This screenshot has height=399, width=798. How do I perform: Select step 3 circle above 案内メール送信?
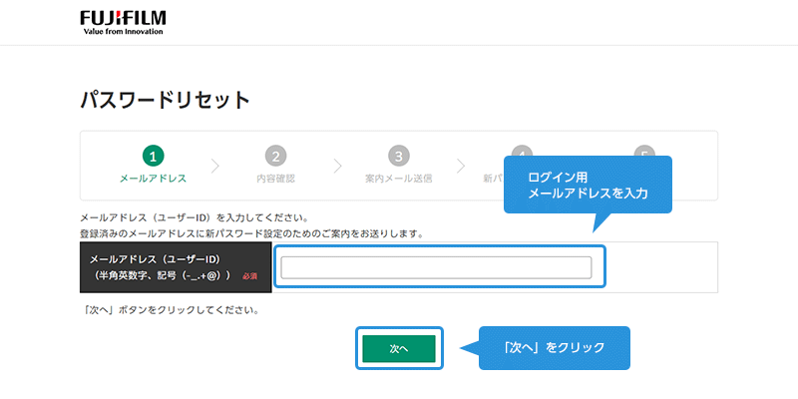point(398,157)
